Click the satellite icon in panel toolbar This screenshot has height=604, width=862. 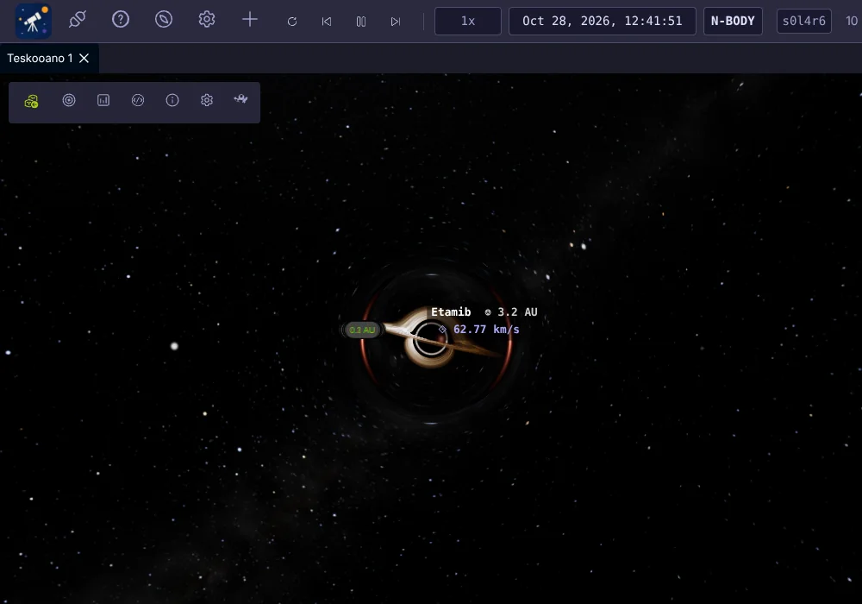tap(240, 99)
